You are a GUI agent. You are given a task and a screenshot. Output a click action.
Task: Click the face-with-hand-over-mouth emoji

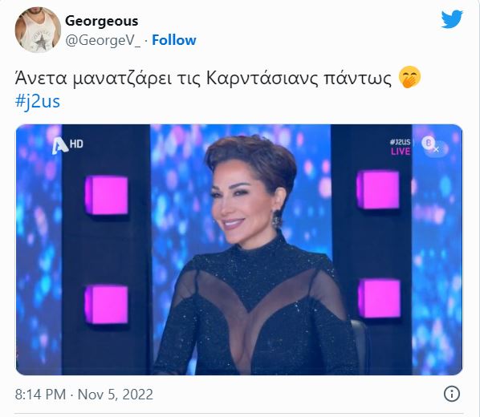click(x=409, y=78)
